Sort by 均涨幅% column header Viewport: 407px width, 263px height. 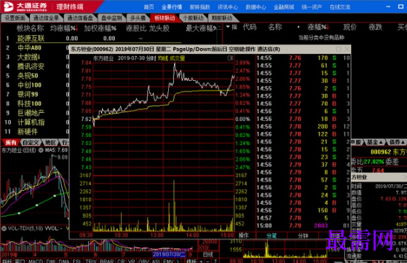coord(64,28)
